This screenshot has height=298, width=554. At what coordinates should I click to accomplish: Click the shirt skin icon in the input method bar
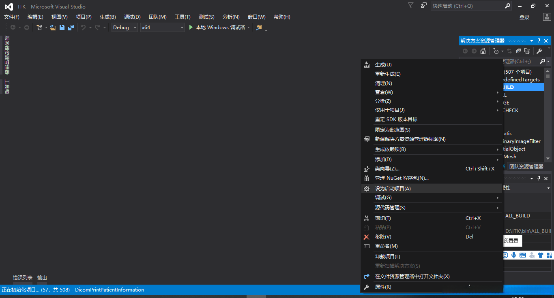[541, 255]
